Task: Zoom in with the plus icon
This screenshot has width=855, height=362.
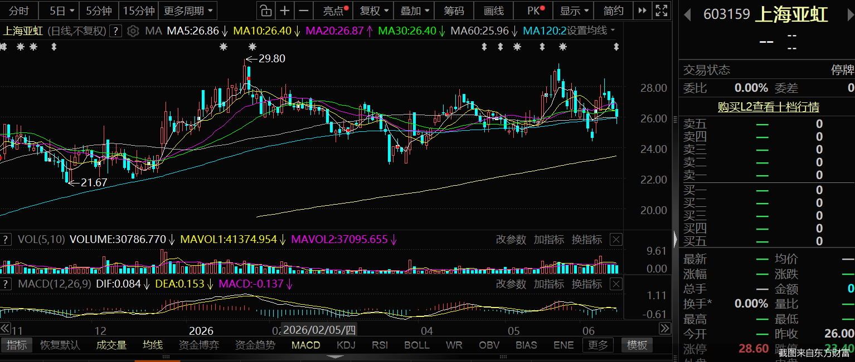Action: pyautogui.click(x=285, y=11)
